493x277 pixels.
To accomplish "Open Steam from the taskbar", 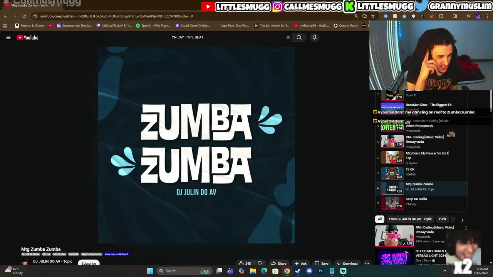I will point(298,271).
